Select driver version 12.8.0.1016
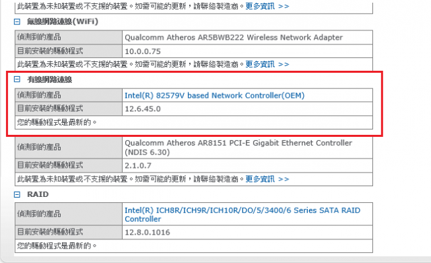The image size is (431, 263). click(x=147, y=233)
